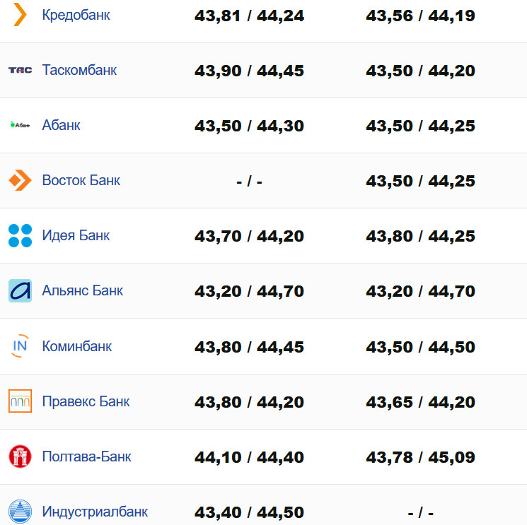Open the Восток Банк link
The image size is (527, 525).
coord(81,180)
